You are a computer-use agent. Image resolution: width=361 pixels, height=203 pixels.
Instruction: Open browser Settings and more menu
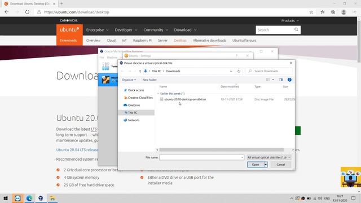click(x=354, y=12)
